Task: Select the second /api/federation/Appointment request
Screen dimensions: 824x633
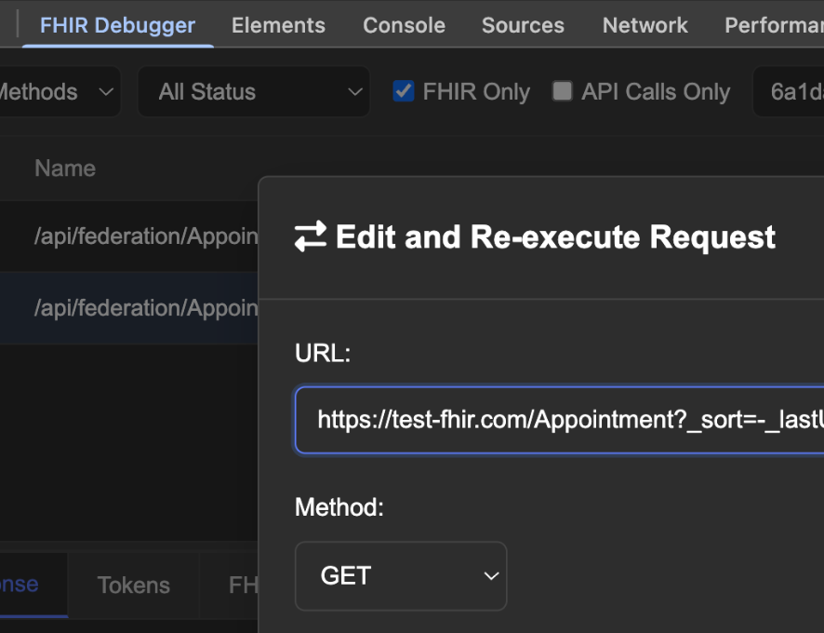Action: [130, 307]
